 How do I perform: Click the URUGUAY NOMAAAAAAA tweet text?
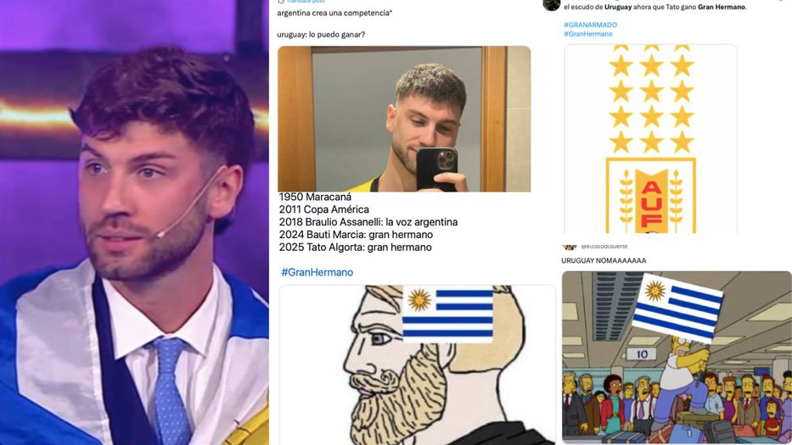604,261
